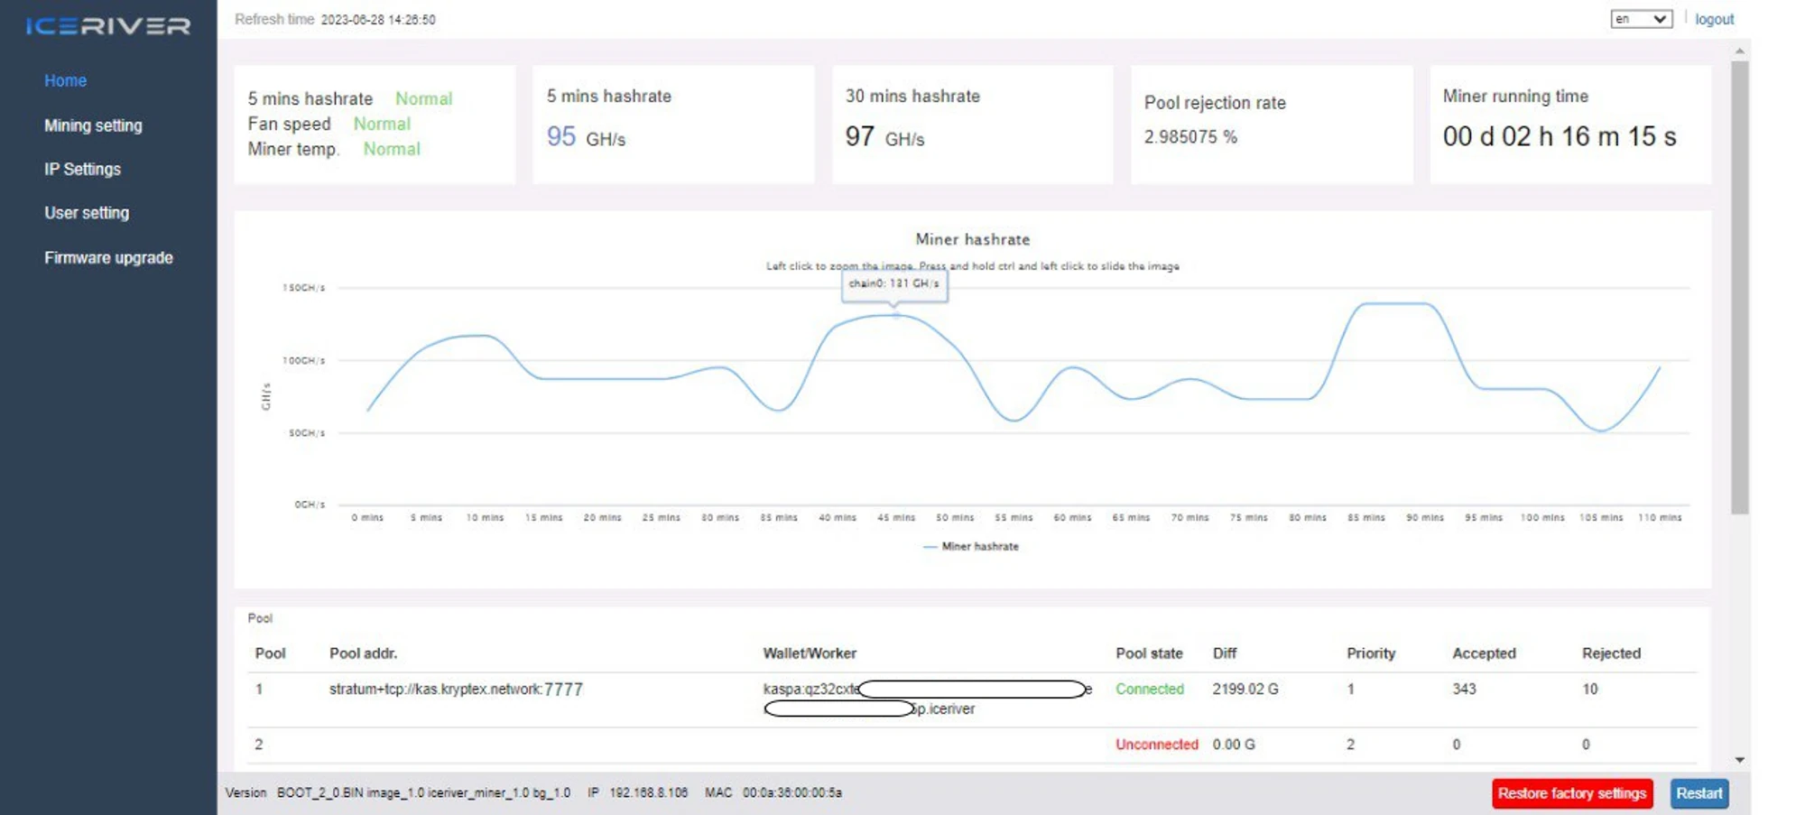Navigate to User setting
This screenshot has width=1805, height=815.
coord(87,213)
